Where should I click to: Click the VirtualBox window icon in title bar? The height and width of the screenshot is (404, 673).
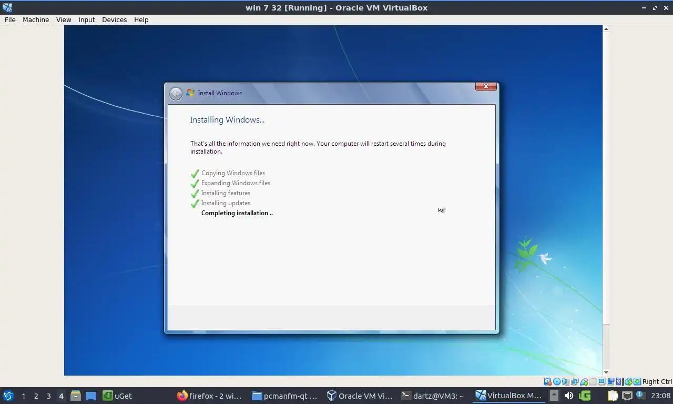[7, 7]
